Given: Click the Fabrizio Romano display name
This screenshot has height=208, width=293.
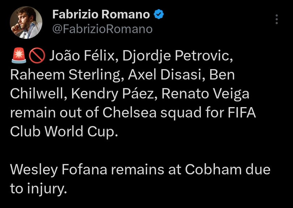Looking at the screenshot, I should point(101,14).
